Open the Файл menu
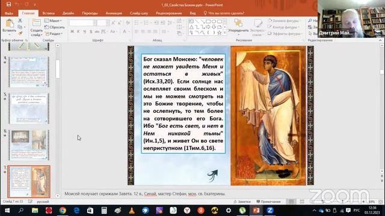The image size is (385, 216). pos(9,13)
